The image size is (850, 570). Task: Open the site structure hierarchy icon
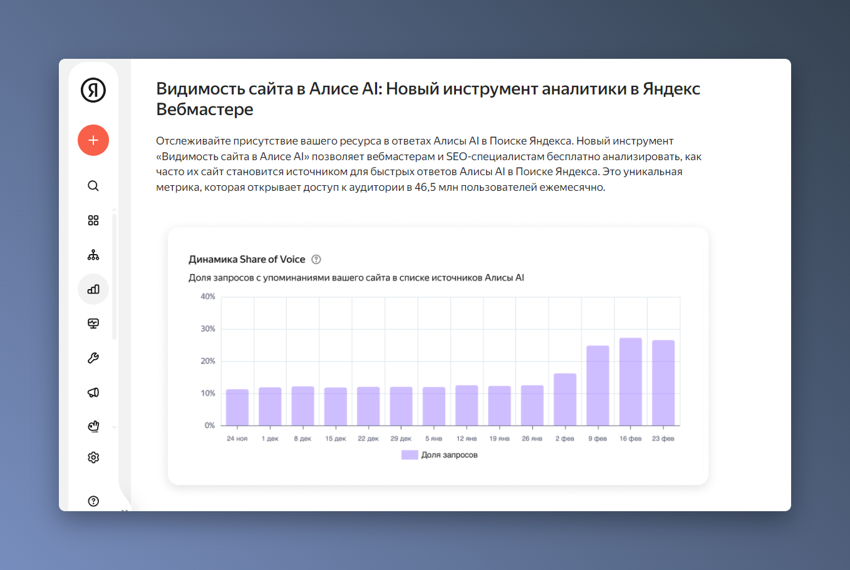(93, 255)
